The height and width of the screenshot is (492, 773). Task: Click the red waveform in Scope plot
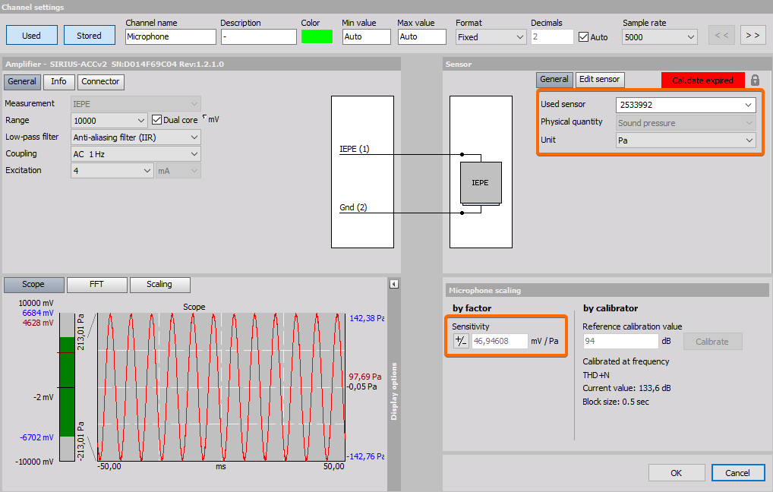pos(221,387)
